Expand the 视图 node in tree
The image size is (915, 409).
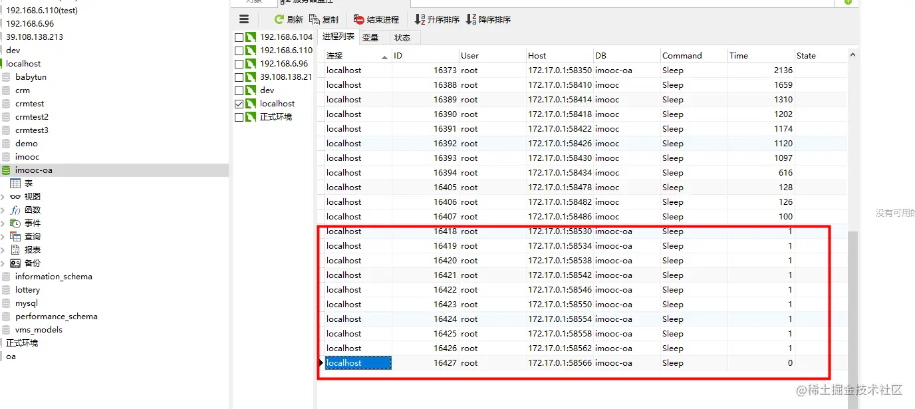tap(3, 197)
